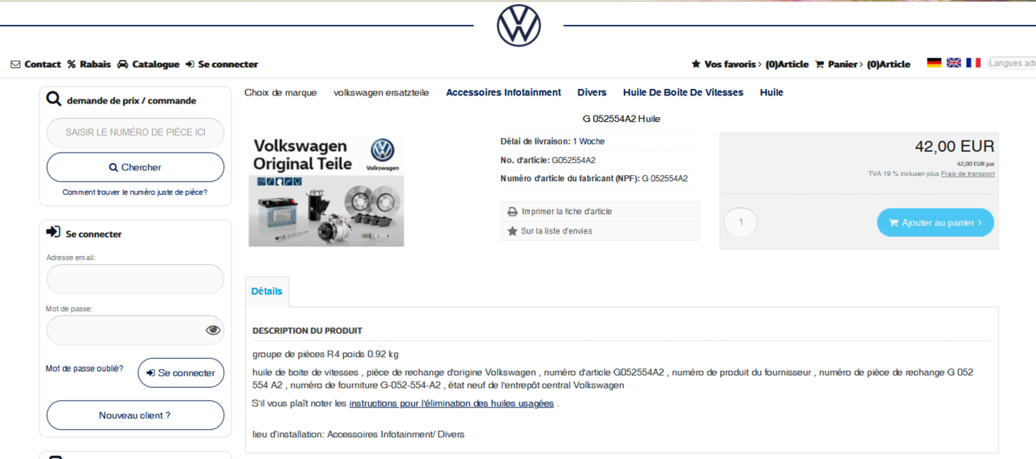
Task: Select the Détails tab
Action: [266, 291]
